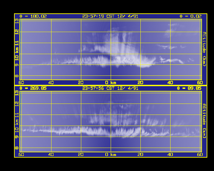Click altitude 8 tick in top panel
This screenshot has height=171, width=214.
pos(17,76)
